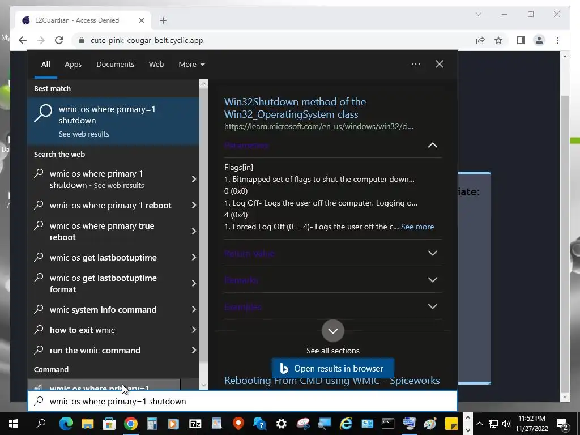
Task: Click the taskbar search magnifier icon
Action: point(41,424)
